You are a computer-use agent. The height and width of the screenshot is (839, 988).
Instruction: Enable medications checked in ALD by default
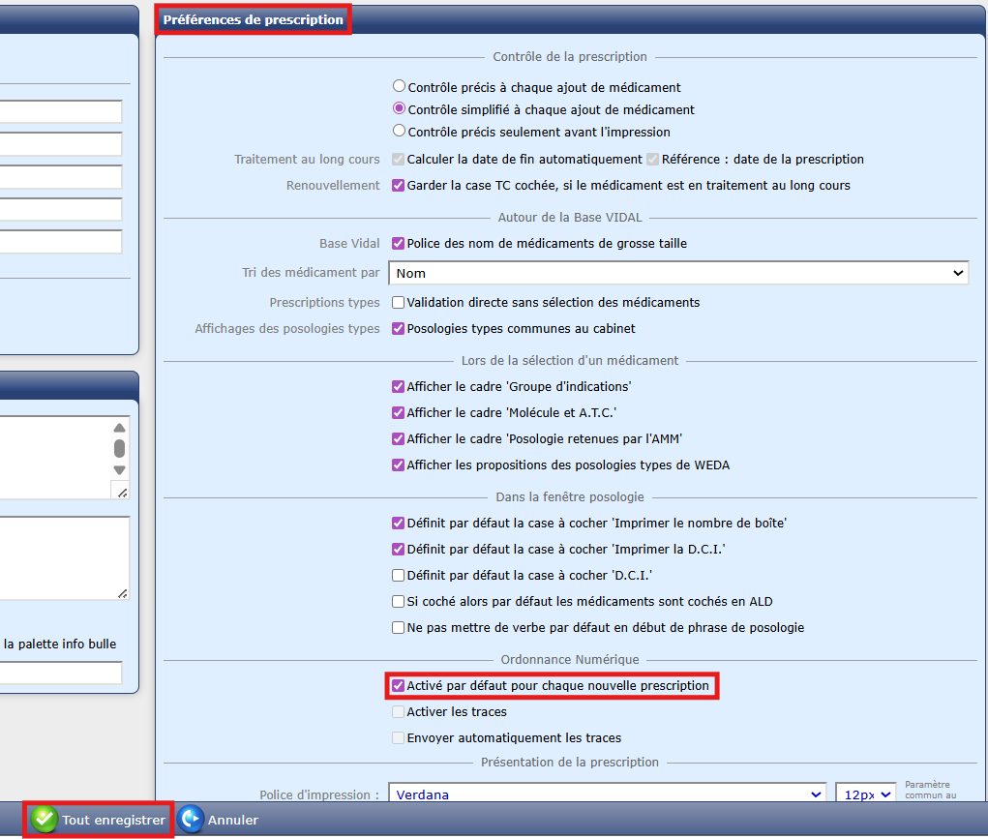tap(398, 601)
